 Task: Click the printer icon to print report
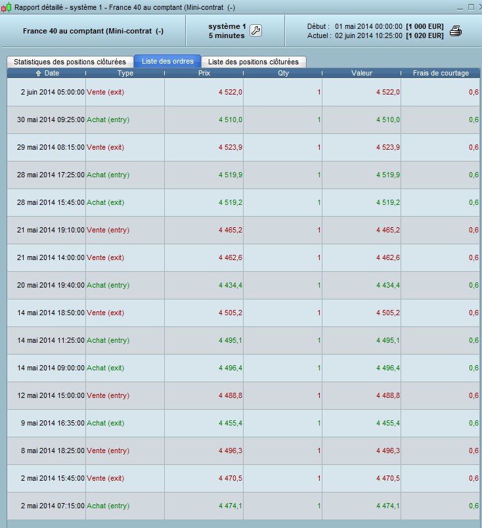tap(455, 31)
